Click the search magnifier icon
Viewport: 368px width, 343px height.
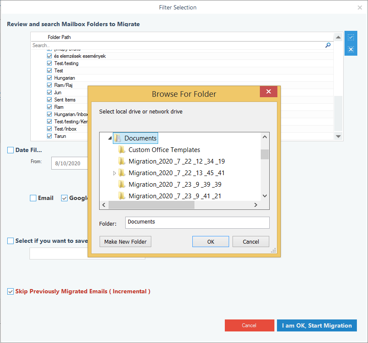[328, 45]
